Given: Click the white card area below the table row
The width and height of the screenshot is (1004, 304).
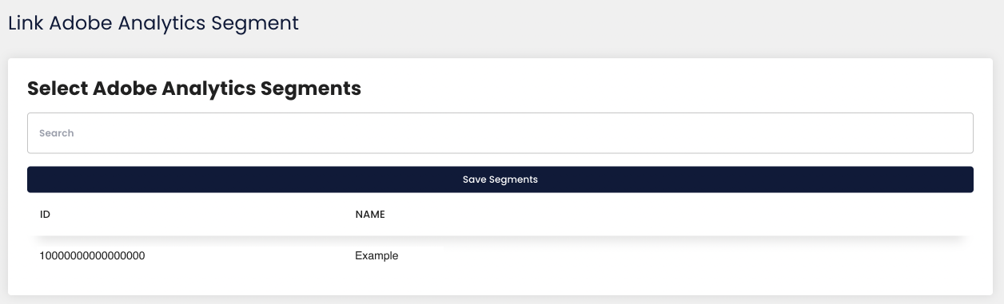Looking at the screenshot, I should (500, 285).
